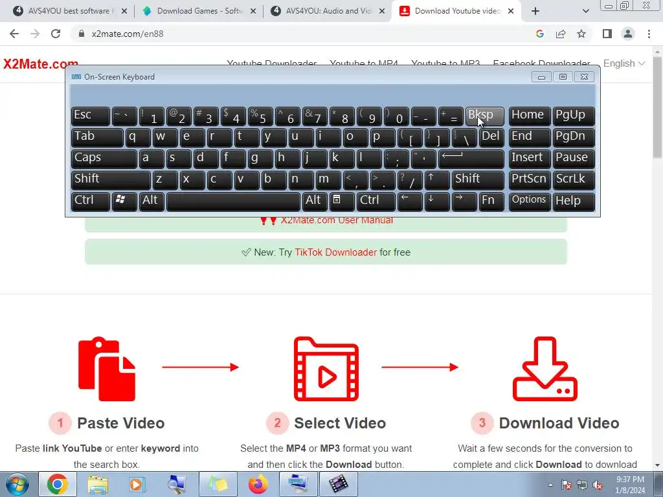
Task: Toggle the Caps key on On-Screen Keyboard
Action: pos(104,159)
